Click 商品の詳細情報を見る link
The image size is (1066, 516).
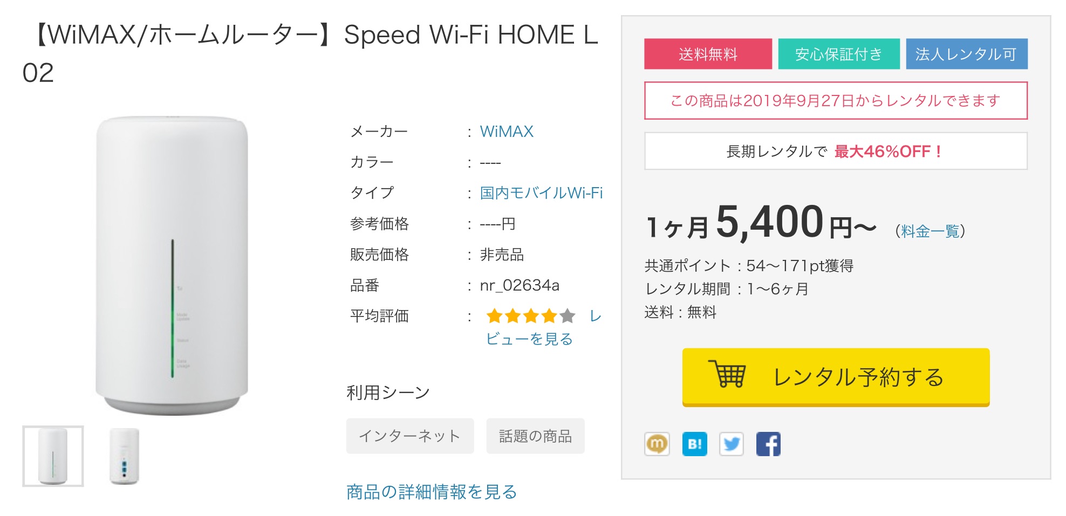pos(432,492)
